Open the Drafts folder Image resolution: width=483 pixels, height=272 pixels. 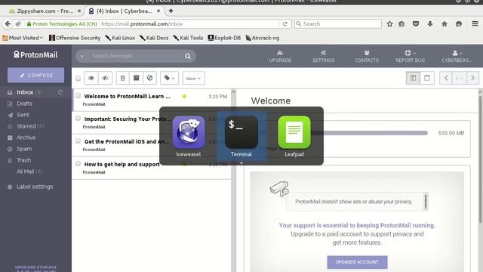point(24,104)
